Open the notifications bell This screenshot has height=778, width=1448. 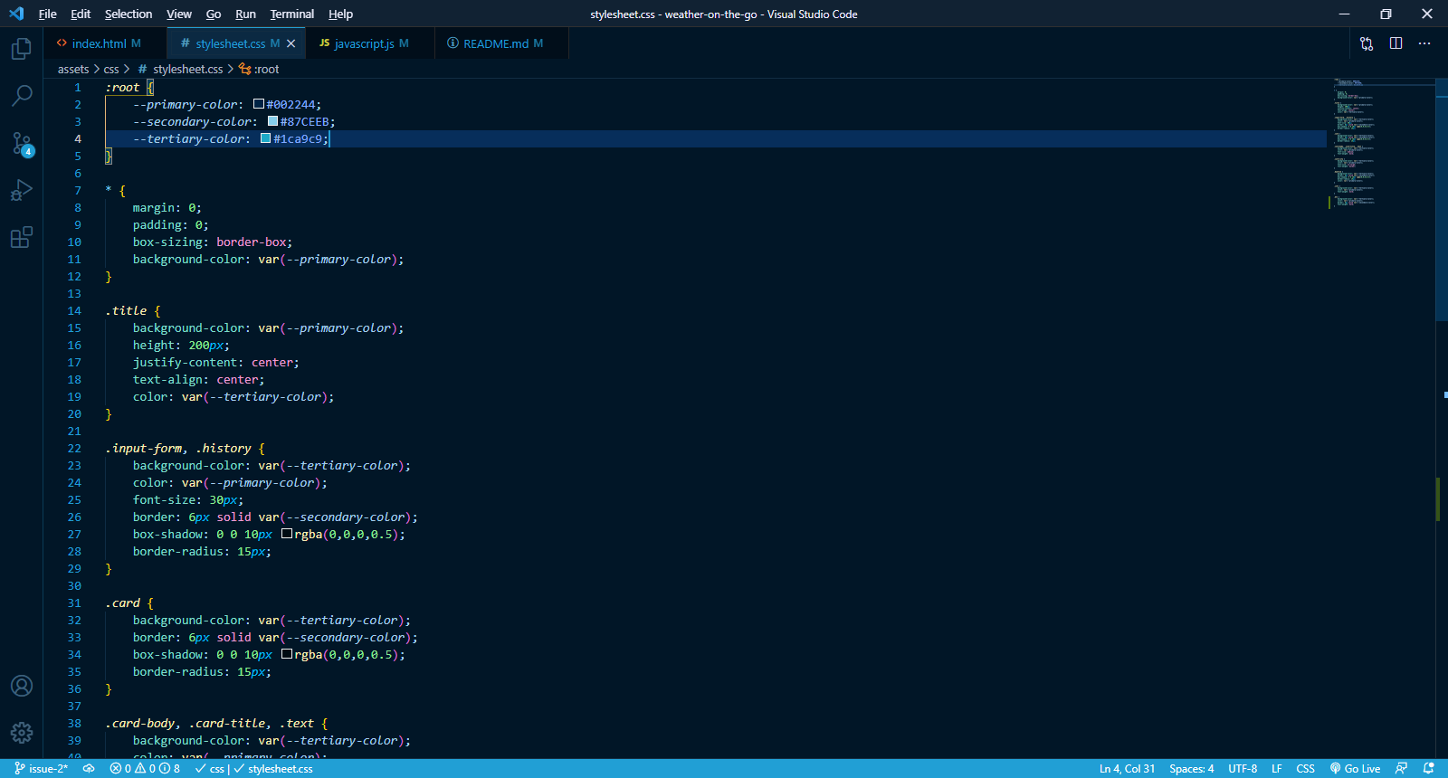(1429, 769)
